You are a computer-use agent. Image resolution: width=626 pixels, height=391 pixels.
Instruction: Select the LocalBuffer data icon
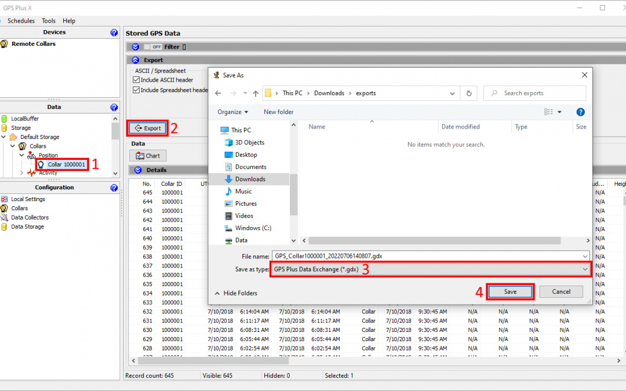pyautogui.click(x=5, y=119)
